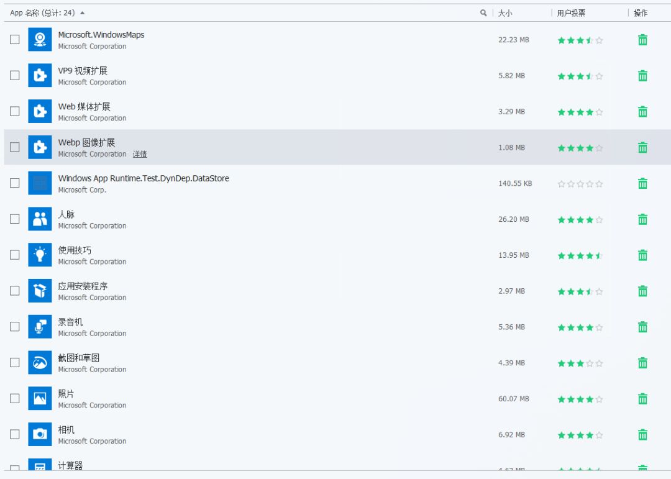
Task: Tick the checkbox for VP9 视频扩展
Action: tap(14, 75)
